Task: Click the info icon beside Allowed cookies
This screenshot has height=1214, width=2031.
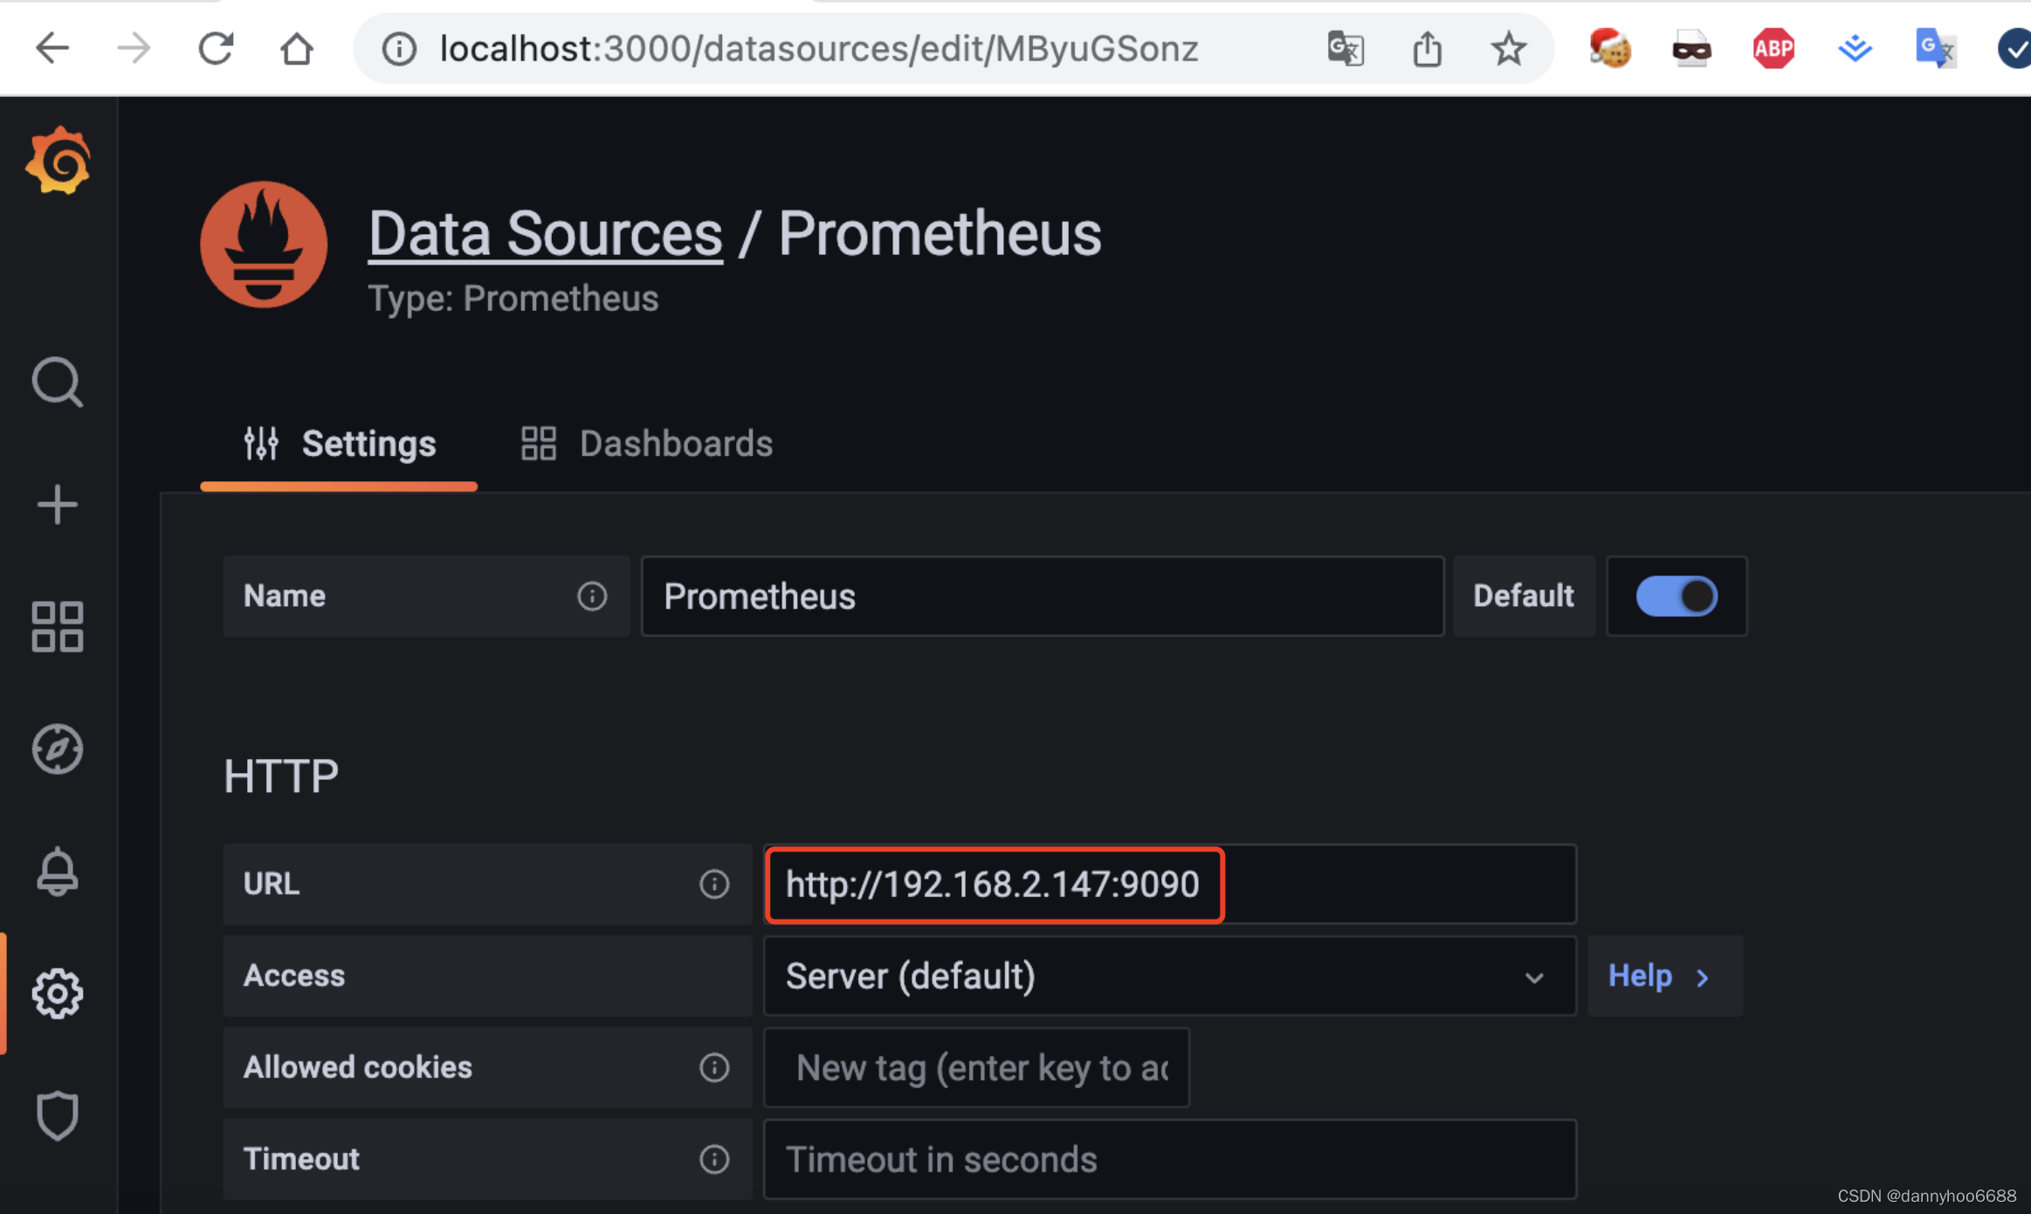Action: coord(713,1067)
